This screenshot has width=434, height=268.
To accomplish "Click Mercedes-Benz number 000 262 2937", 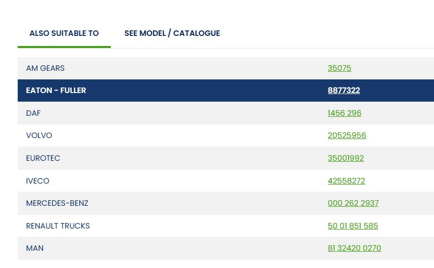I will pyautogui.click(x=353, y=203).
